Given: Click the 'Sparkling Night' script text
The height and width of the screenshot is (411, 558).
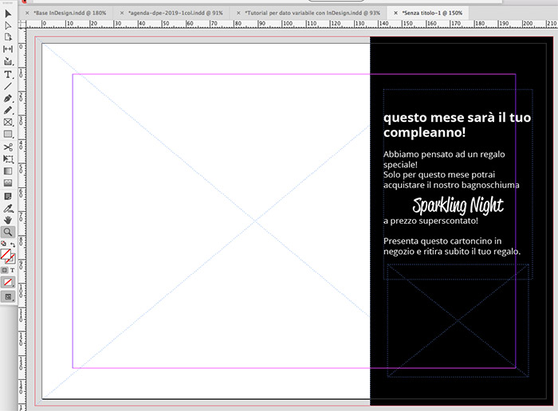Looking at the screenshot, I should tap(458, 205).
